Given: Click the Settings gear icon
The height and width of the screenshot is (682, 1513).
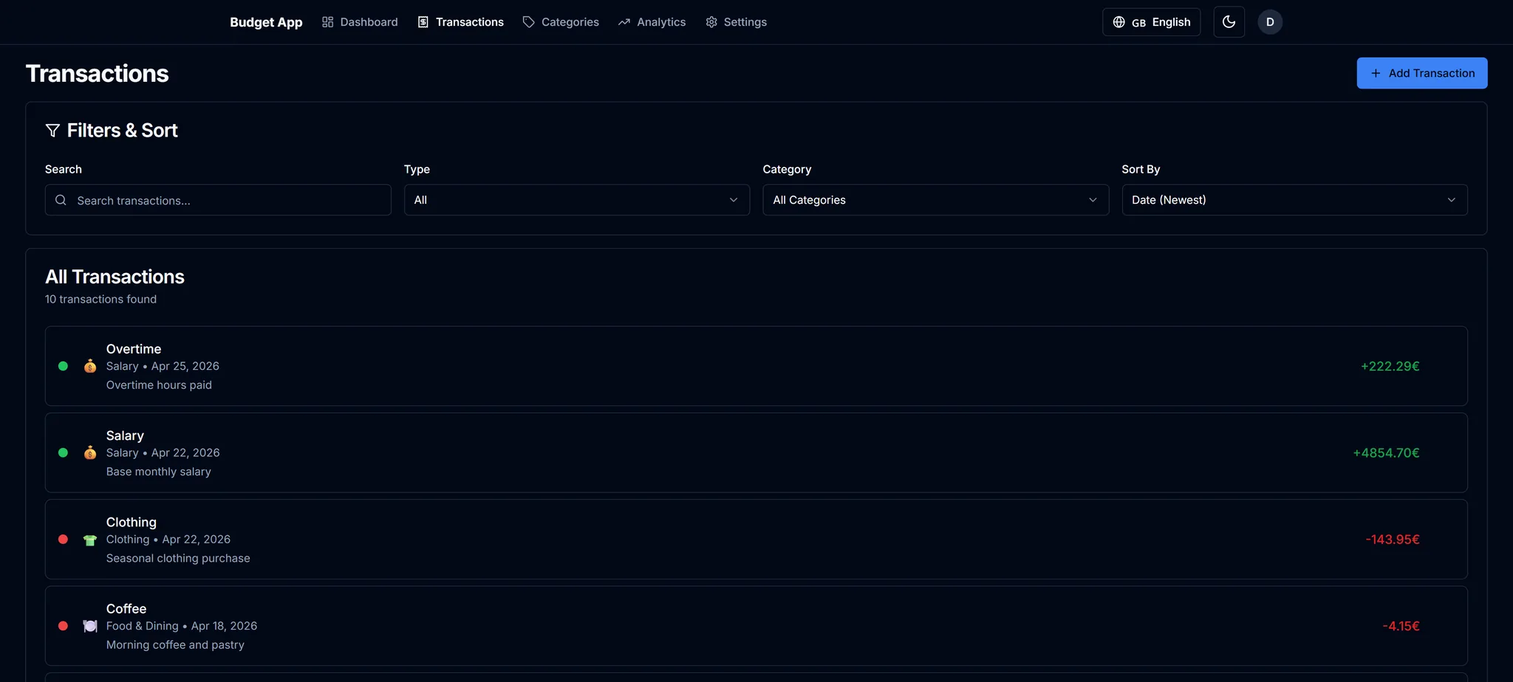Looking at the screenshot, I should tap(711, 22).
